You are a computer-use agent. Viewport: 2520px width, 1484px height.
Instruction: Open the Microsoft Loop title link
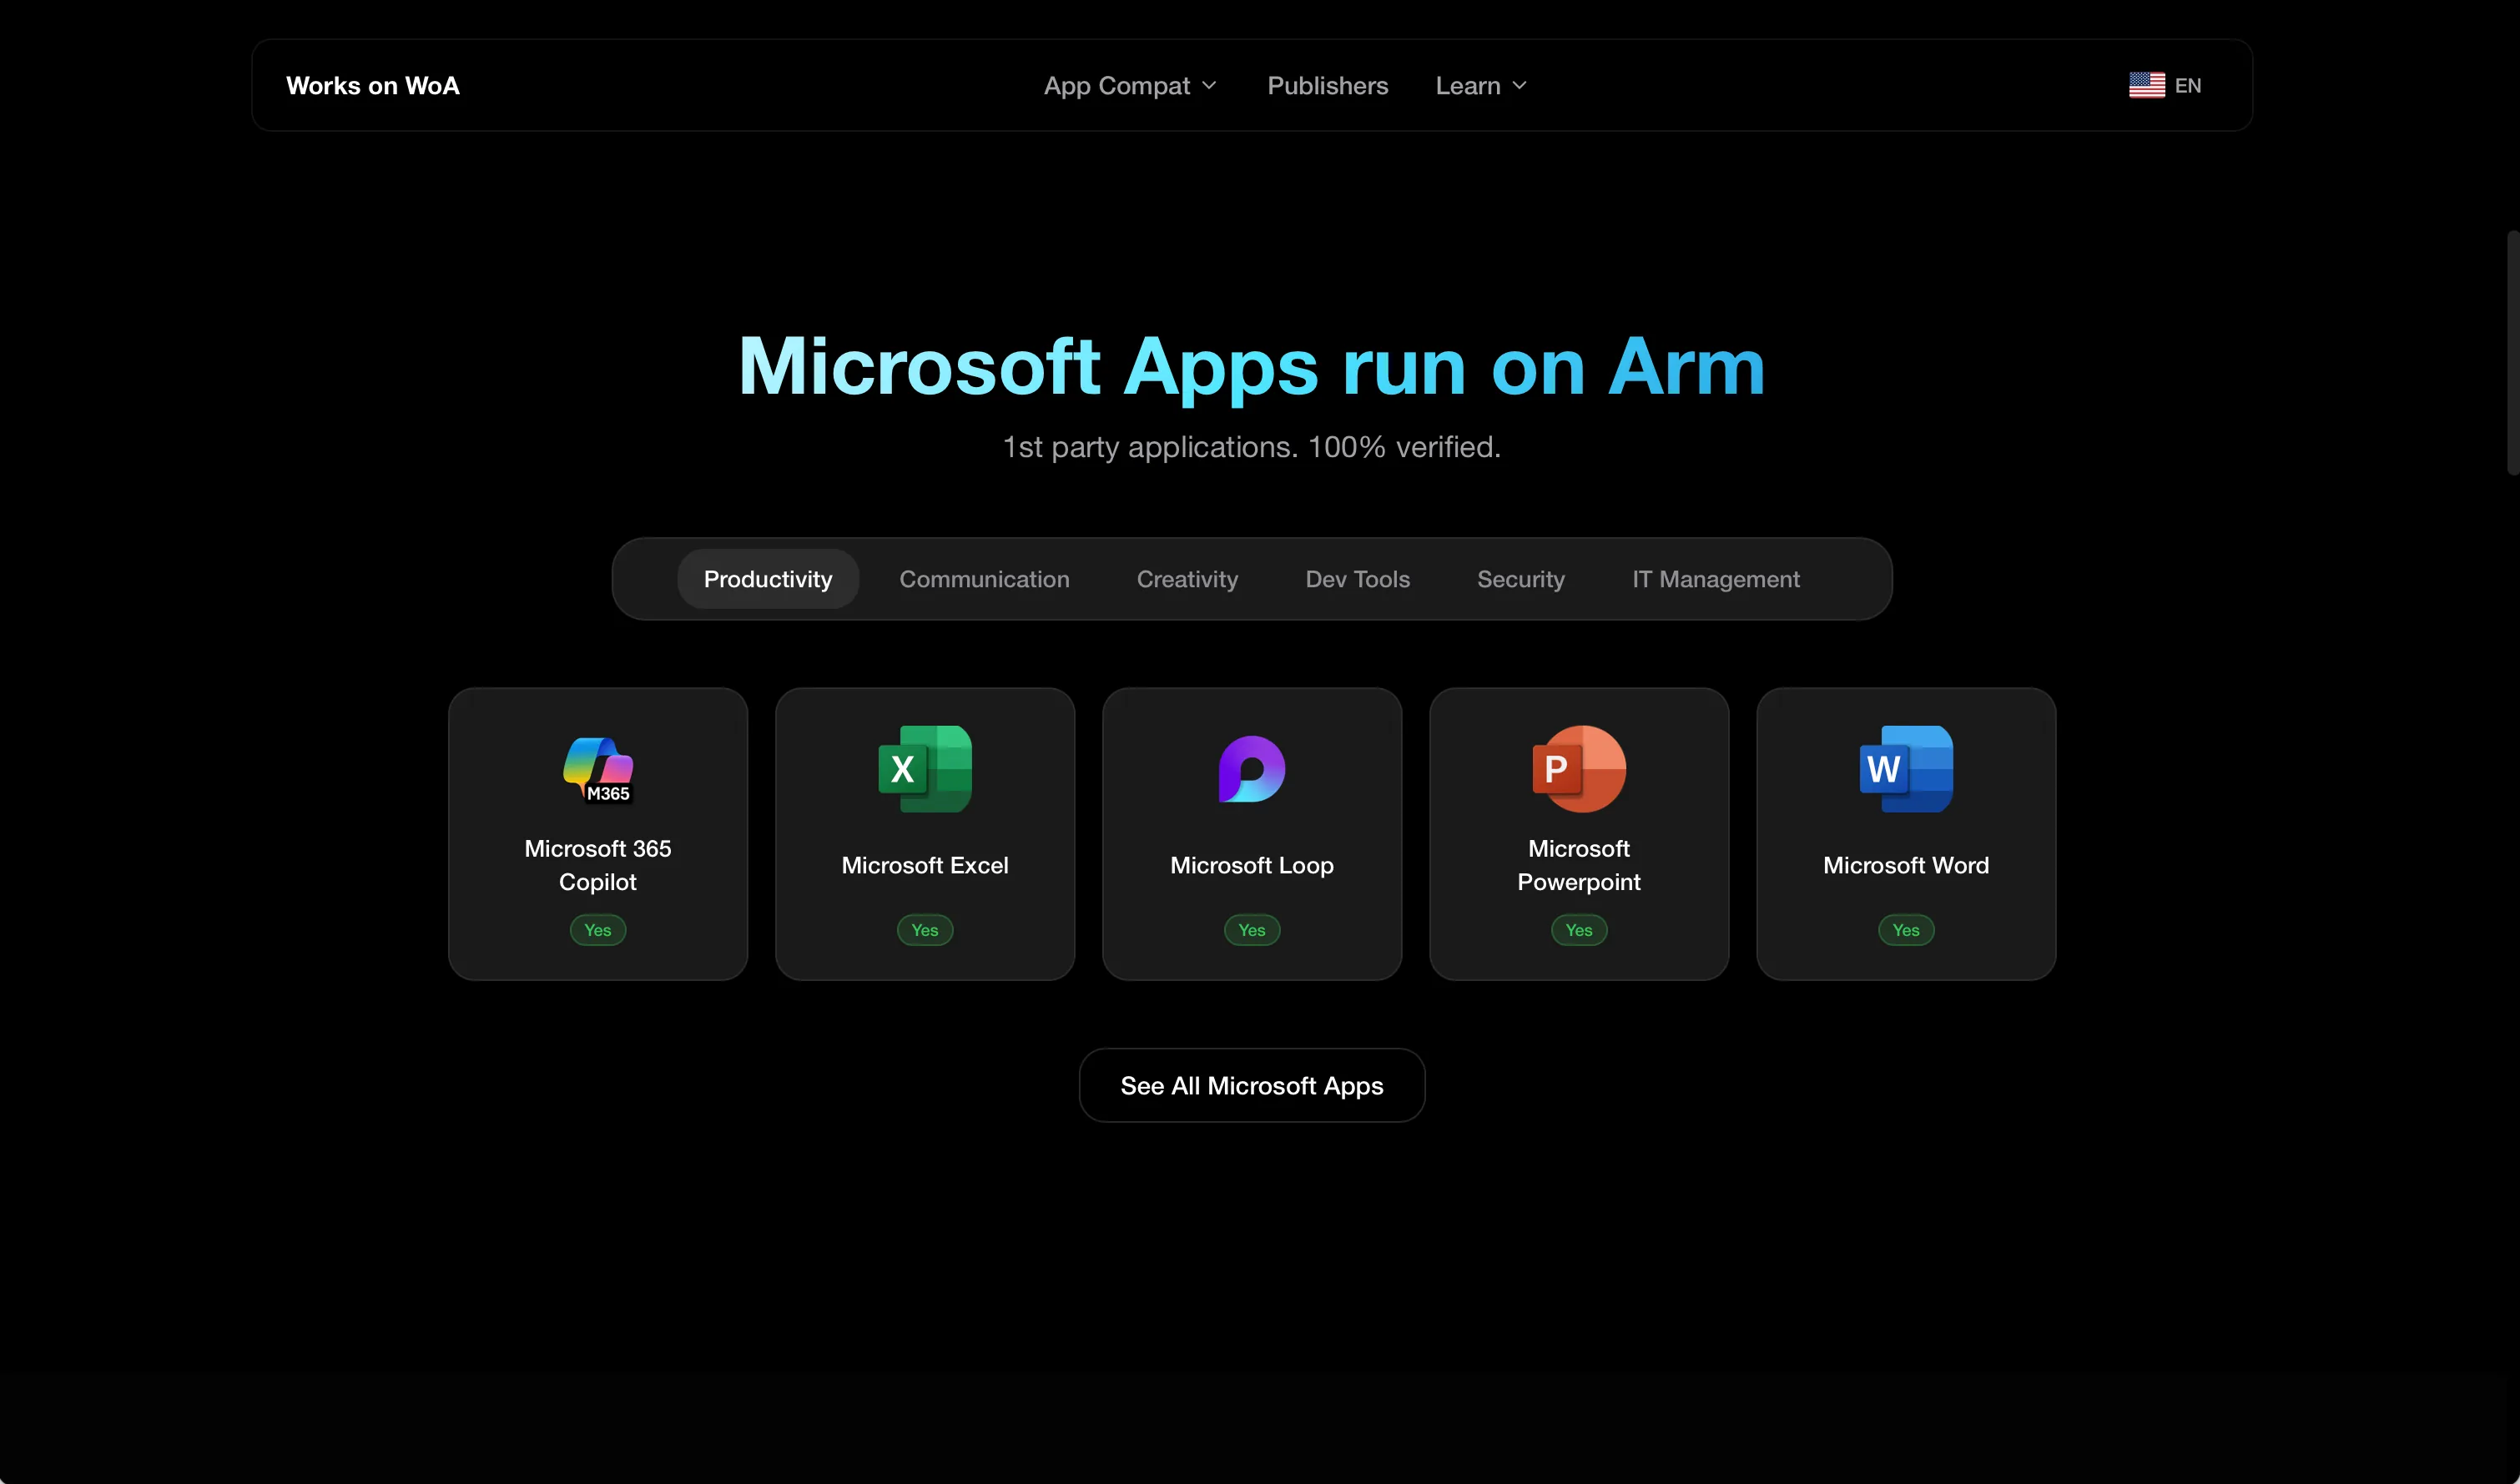pyautogui.click(x=1252, y=865)
